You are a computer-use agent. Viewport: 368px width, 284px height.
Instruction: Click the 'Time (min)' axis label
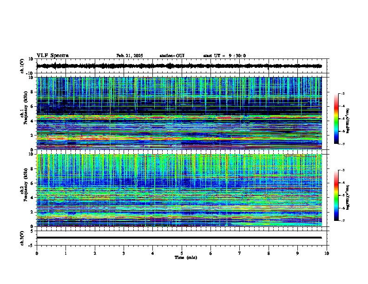tap(186, 258)
